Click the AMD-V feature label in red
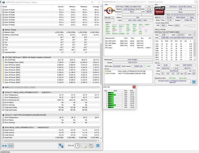This screenshot has height=153, width=199. (114, 30)
